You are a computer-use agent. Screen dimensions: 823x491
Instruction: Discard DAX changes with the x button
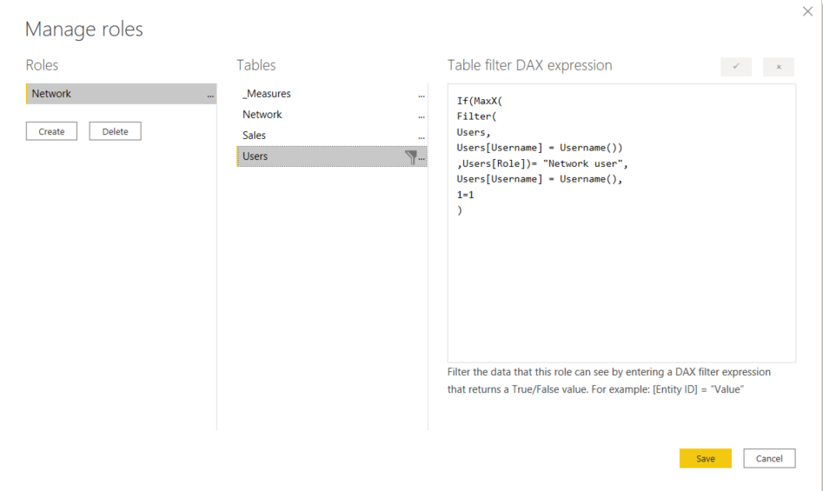click(x=779, y=67)
